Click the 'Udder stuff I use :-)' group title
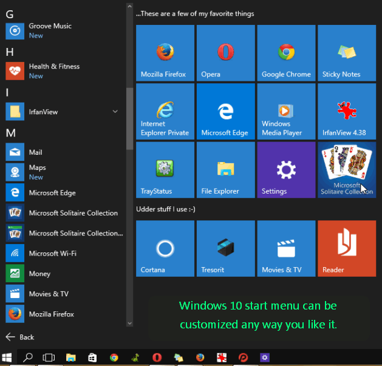 166,209
